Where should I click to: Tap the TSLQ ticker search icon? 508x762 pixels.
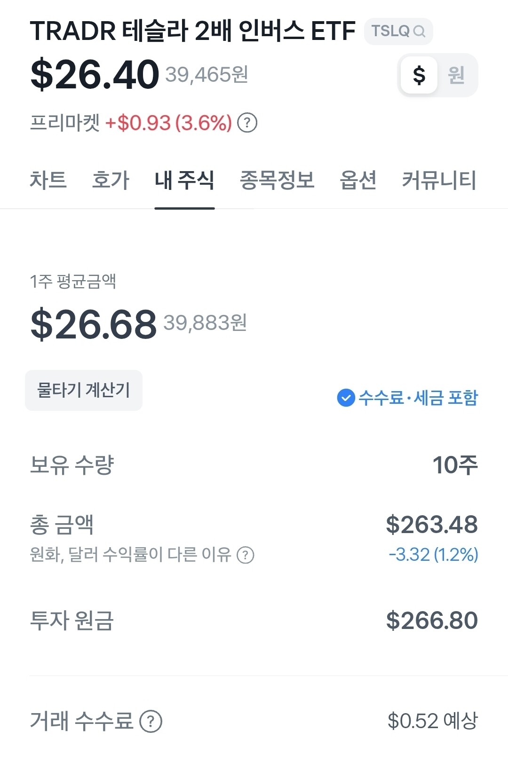click(x=419, y=31)
